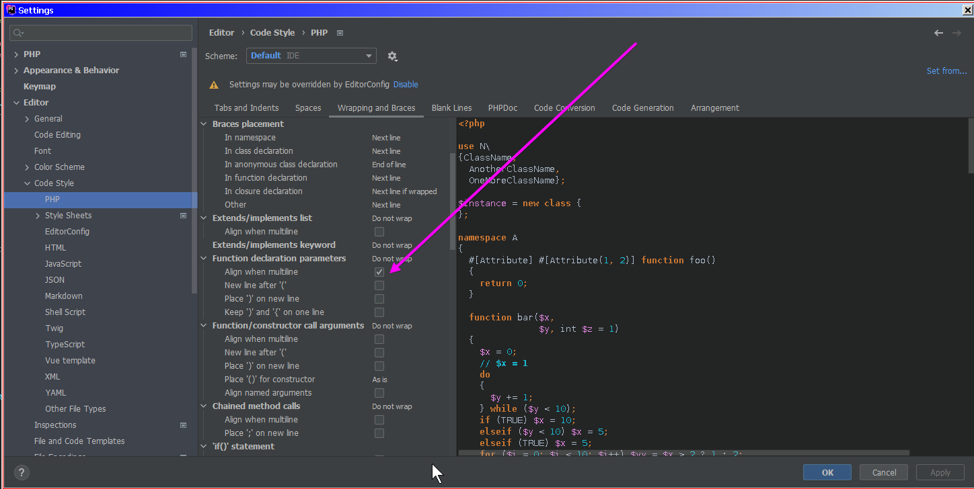This screenshot has width=974, height=489.
Task: Select Shell Script code style
Action: 65,312
